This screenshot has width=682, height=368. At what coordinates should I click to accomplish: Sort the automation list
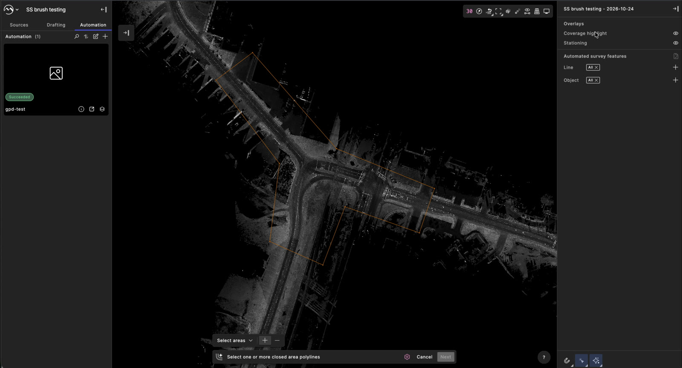[x=86, y=37]
